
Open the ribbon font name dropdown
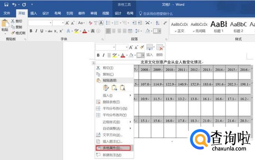click(x=50, y=23)
